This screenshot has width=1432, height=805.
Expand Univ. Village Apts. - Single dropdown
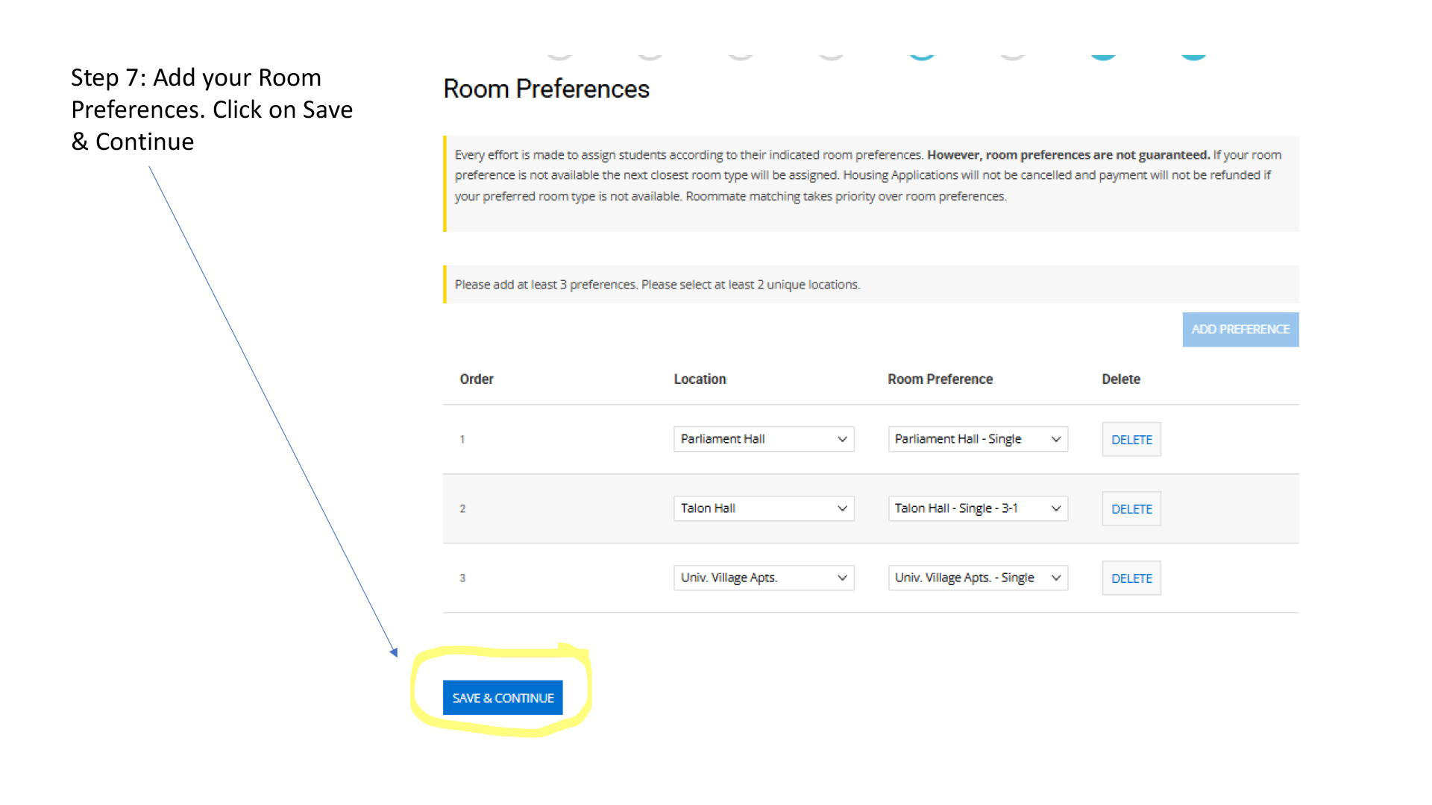coord(977,578)
